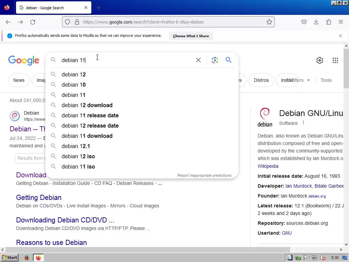Viewport: 349px width, 262px height.
Task: Open a new tab with the plus button
Action: point(99,8)
